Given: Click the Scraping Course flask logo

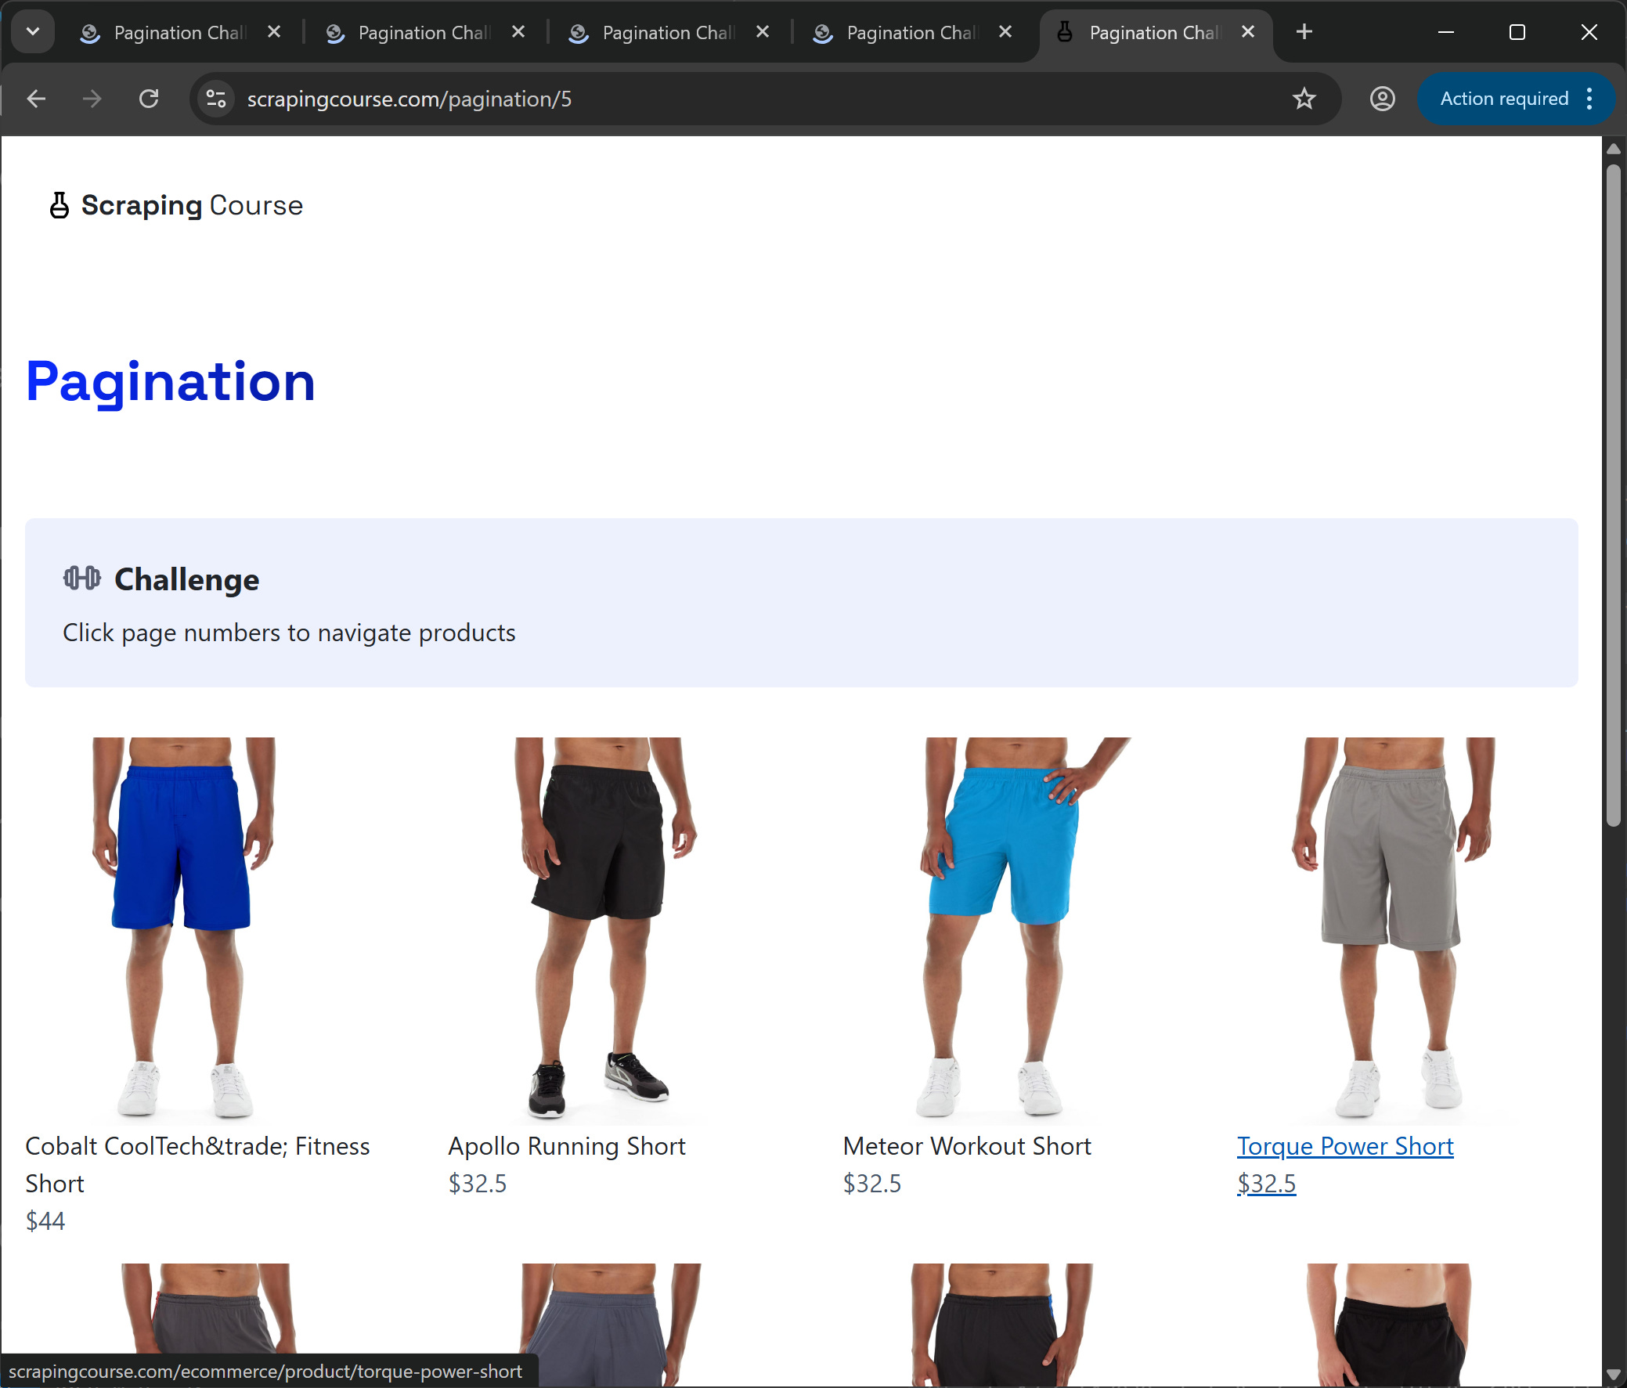Looking at the screenshot, I should (x=60, y=206).
